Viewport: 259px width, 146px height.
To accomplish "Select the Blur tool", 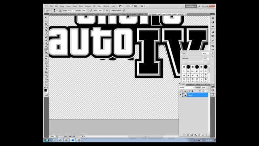I will (46, 56).
